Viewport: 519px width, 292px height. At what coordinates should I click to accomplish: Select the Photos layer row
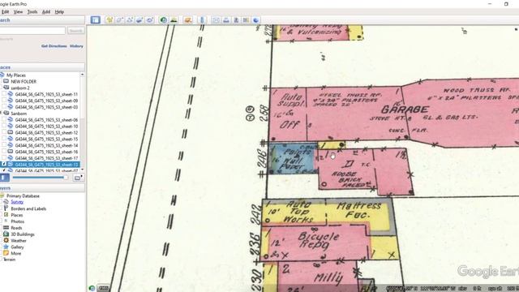(x=17, y=221)
